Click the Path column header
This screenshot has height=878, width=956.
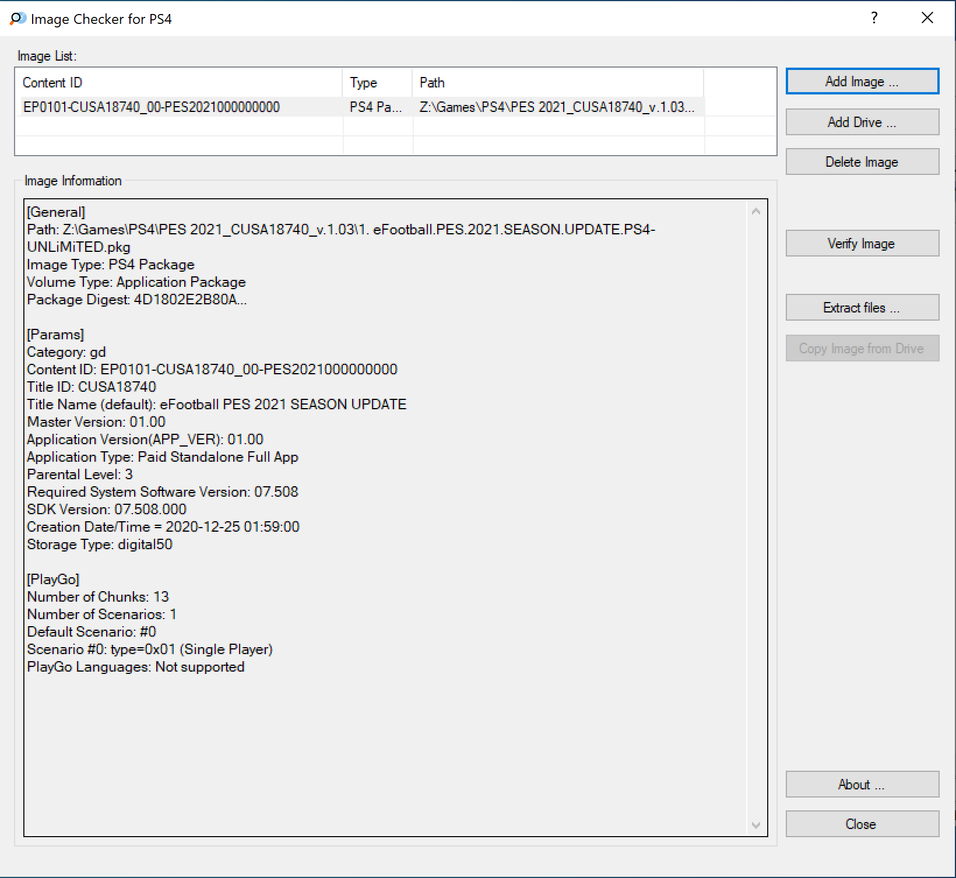pyautogui.click(x=432, y=83)
